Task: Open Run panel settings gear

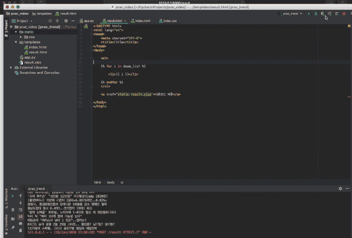Action: [x=340, y=188]
